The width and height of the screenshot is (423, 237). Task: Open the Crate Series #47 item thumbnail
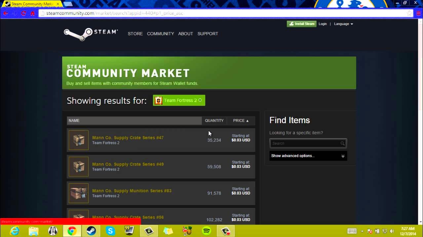[79, 140]
